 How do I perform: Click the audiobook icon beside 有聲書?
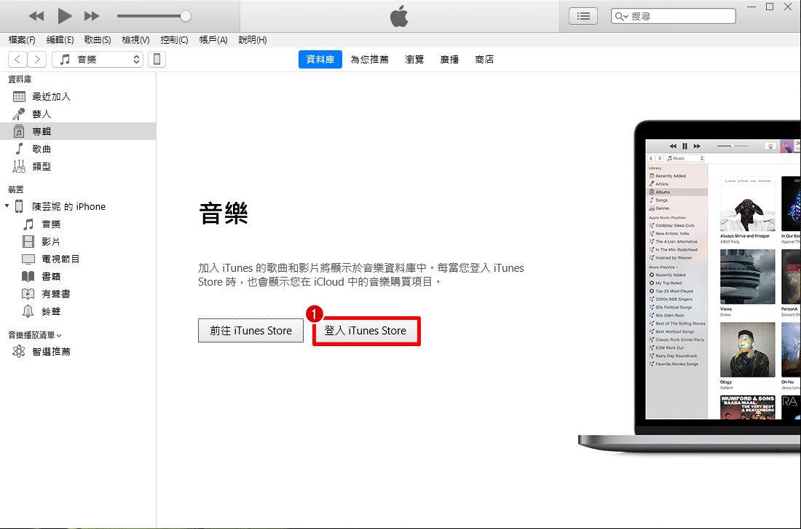point(28,294)
